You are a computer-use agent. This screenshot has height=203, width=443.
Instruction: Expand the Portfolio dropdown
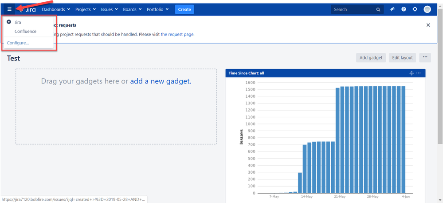pos(158,9)
